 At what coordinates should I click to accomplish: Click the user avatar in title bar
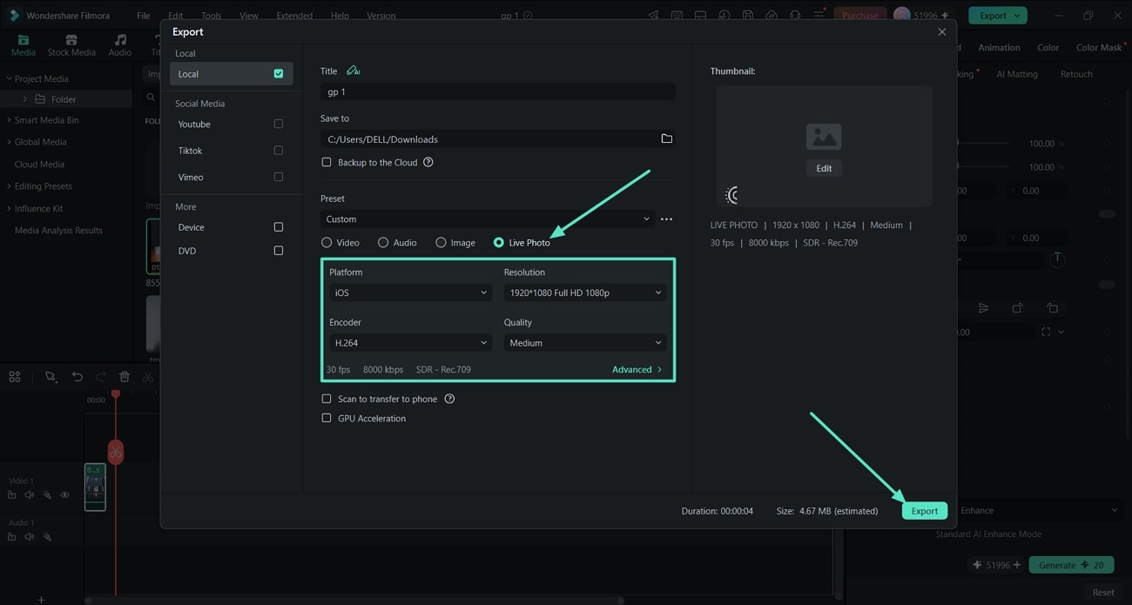click(x=901, y=15)
